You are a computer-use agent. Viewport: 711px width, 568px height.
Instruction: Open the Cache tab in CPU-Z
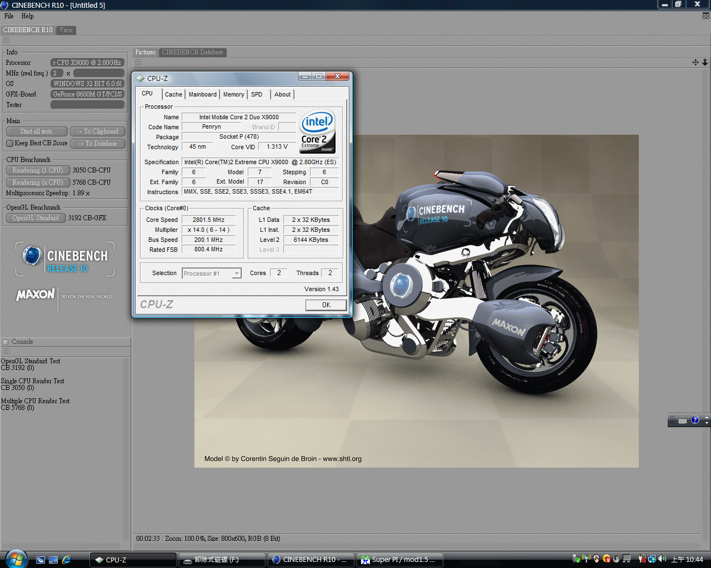point(173,94)
